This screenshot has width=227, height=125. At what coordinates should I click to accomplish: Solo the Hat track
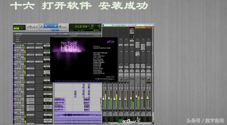click(20, 80)
